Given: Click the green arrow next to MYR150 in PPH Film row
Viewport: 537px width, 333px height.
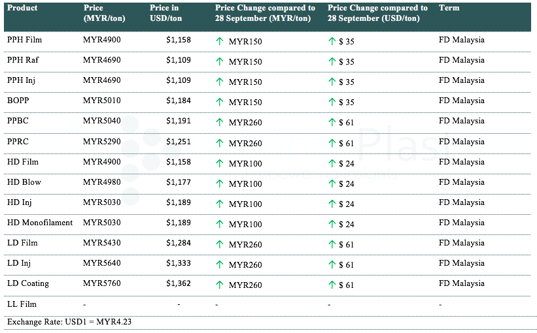Looking at the screenshot, I should [220, 41].
